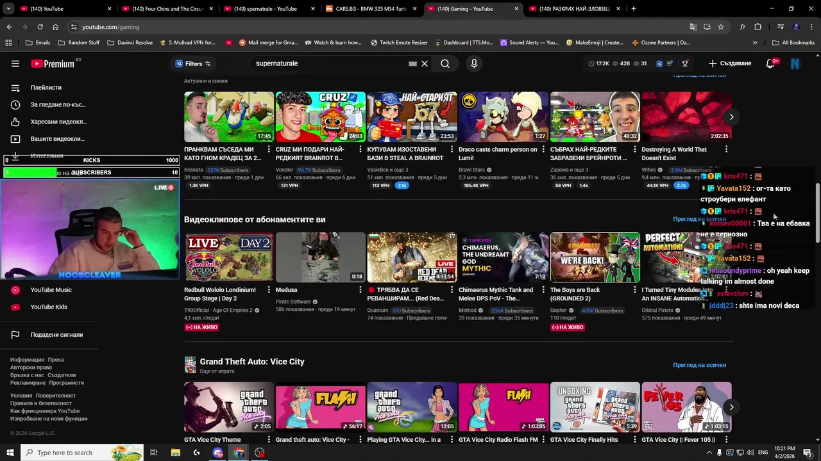Open YouTube Kids in the sidebar
The image size is (821, 461).
click(x=49, y=307)
